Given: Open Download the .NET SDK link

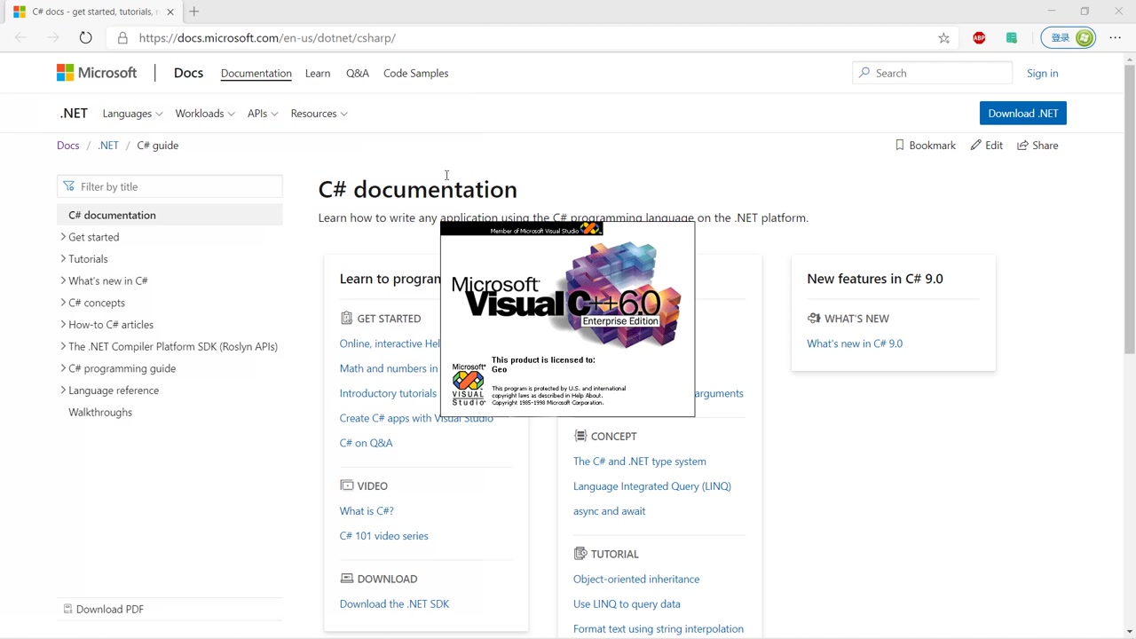Looking at the screenshot, I should coord(394,603).
